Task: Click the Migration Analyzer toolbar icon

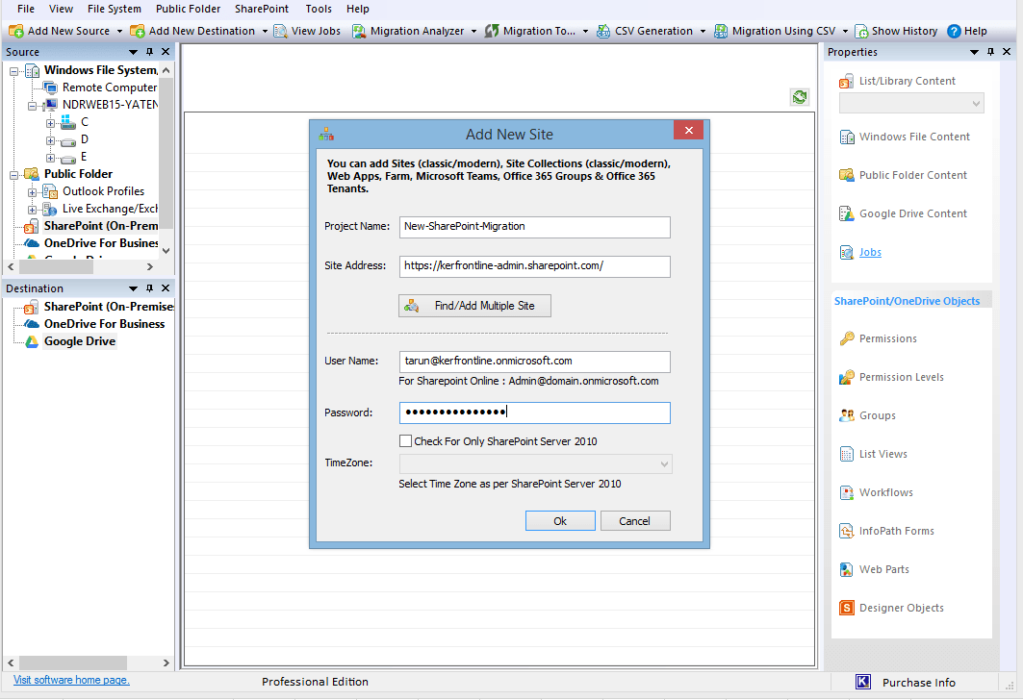Action: click(x=359, y=31)
